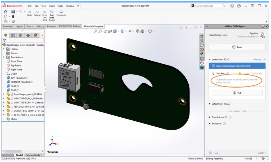Image resolution: width=271 pixels, height=162 pixels.
Task: Click the Zoom to Fit icon
Action: 95,31
